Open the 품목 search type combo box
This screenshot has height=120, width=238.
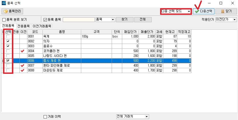click(113, 20)
